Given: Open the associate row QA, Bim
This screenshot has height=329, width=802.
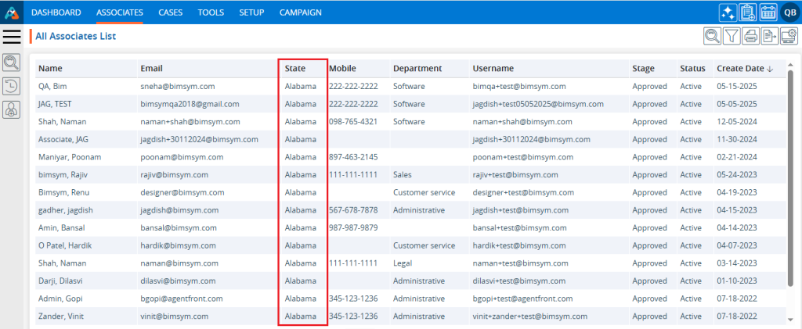Looking at the screenshot, I should pyautogui.click(x=52, y=87).
